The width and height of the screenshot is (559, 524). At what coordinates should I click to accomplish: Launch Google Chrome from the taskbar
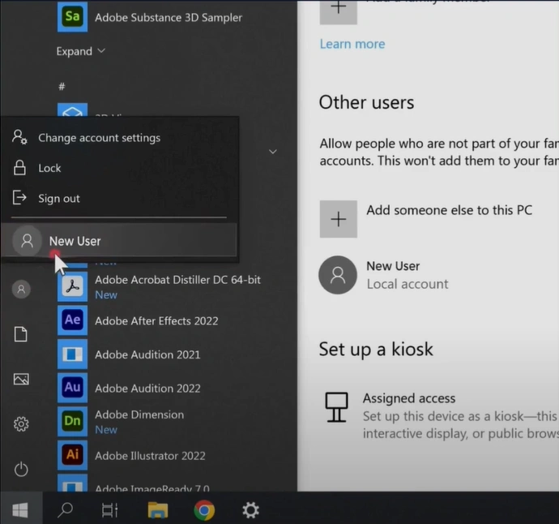[x=204, y=510]
